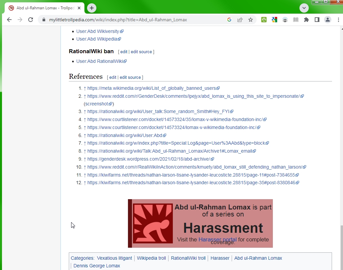Viewport: 343px width, 270px height.
Task: Click the scrollbar up arrow
Action: tap(342, 29)
